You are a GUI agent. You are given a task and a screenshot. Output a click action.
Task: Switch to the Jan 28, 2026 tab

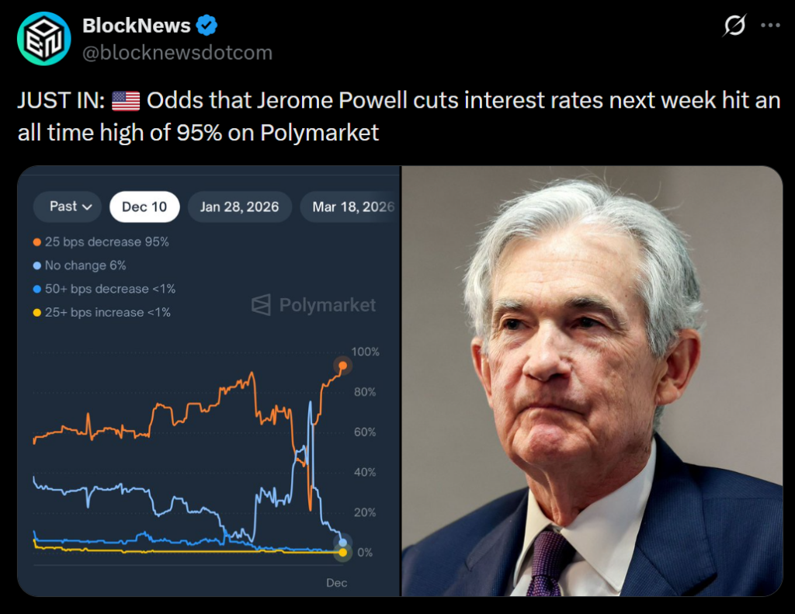coord(239,207)
